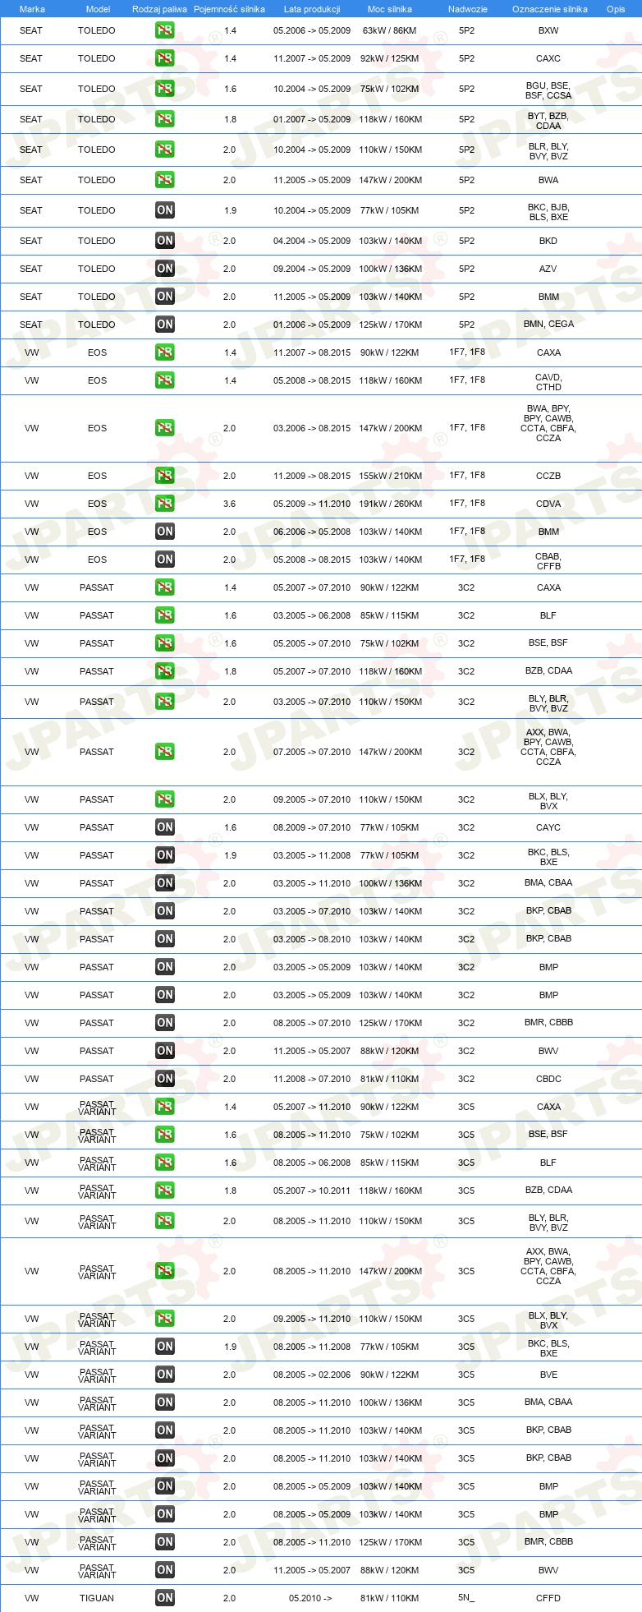Select the PB icon in VW EOS CAXA row
The width and height of the screenshot is (642, 1612).
point(165,352)
